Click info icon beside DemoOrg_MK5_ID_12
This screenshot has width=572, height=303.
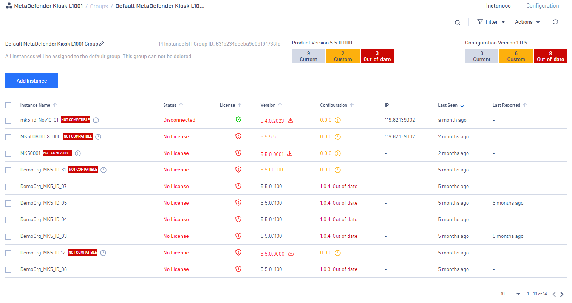pyautogui.click(x=103, y=253)
